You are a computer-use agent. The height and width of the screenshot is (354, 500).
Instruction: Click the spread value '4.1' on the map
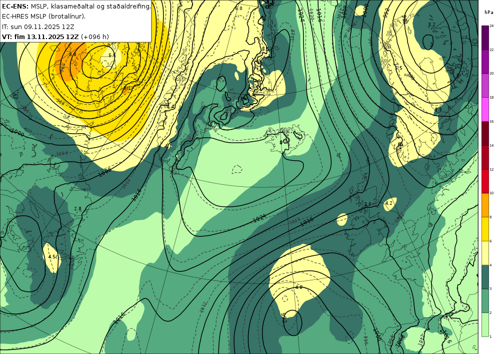pos(168,146)
